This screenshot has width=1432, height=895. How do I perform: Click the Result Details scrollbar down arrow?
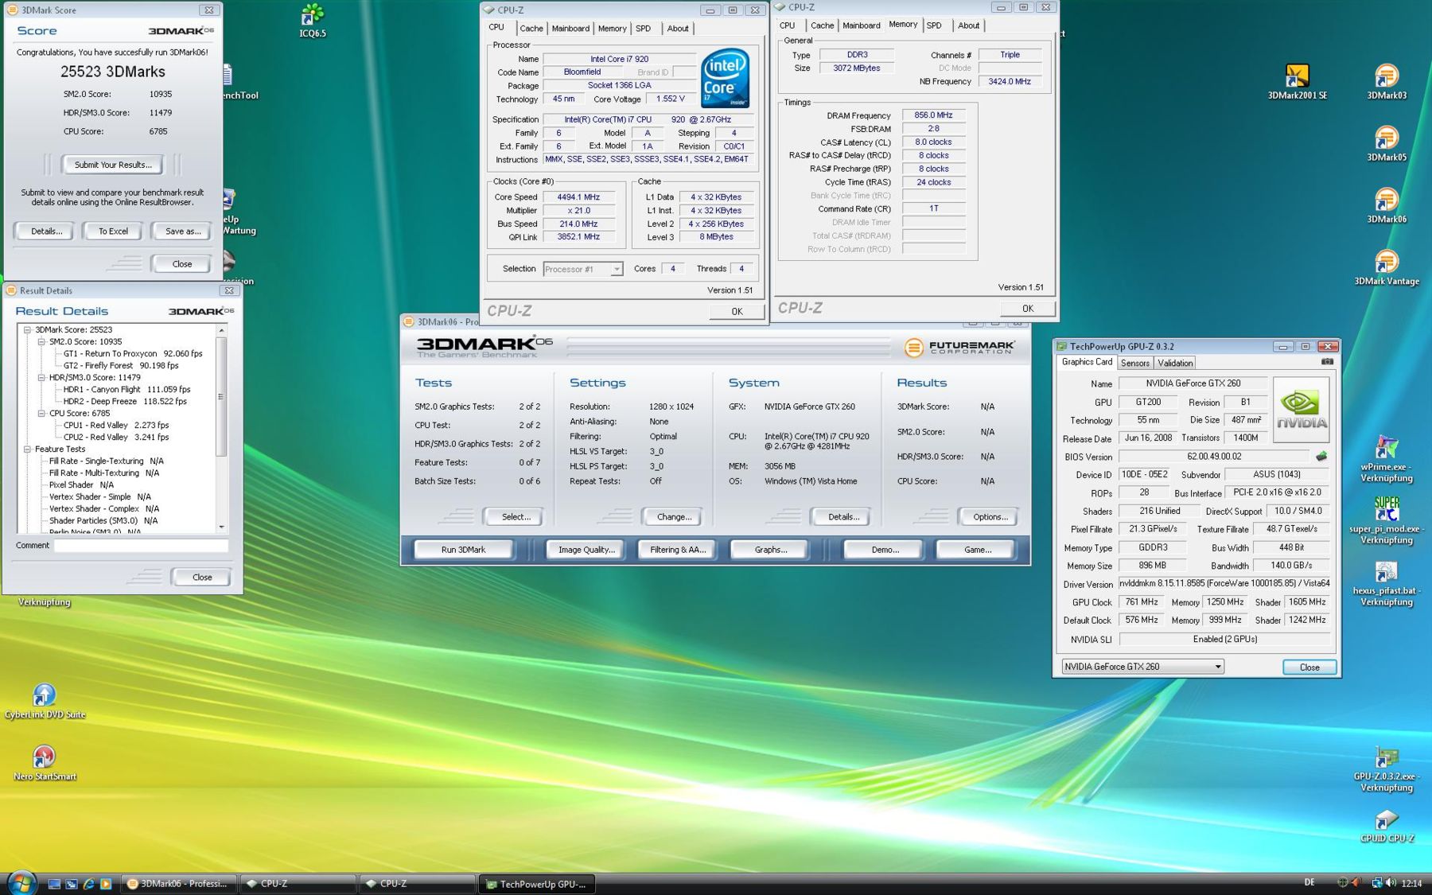point(221,527)
